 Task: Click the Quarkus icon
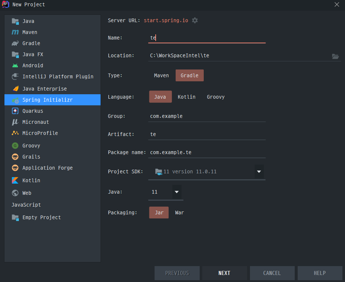15,111
